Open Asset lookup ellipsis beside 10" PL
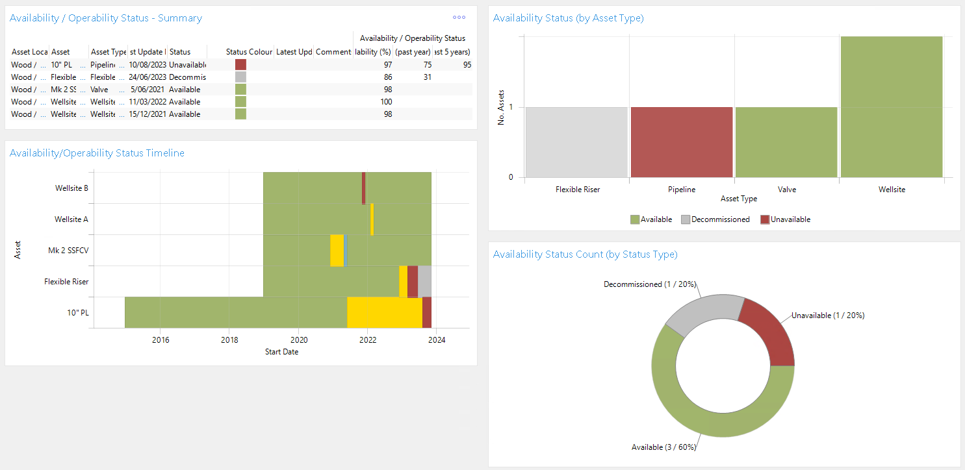 [83, 65]
